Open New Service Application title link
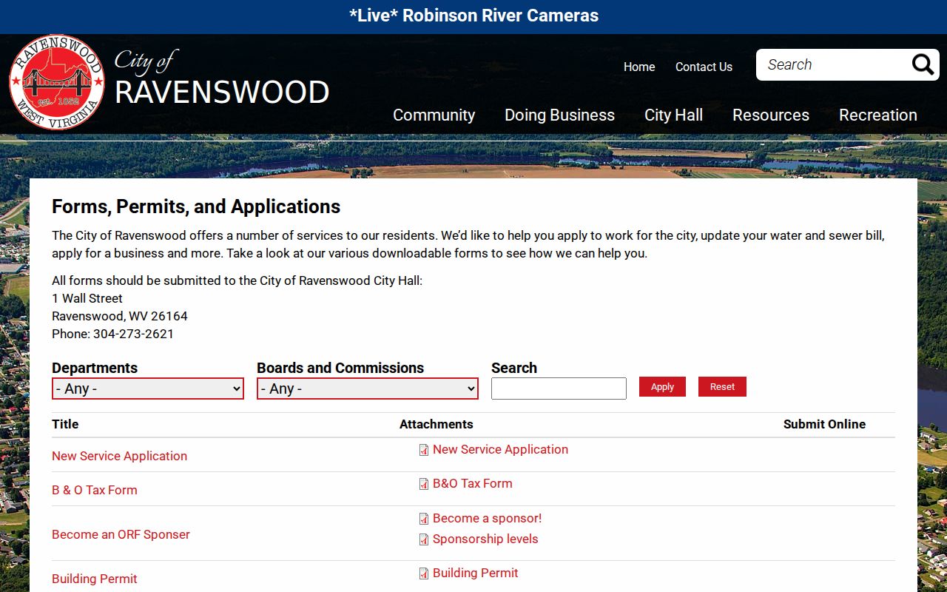Screen dimensions: 947x592 tap(119, 456)
